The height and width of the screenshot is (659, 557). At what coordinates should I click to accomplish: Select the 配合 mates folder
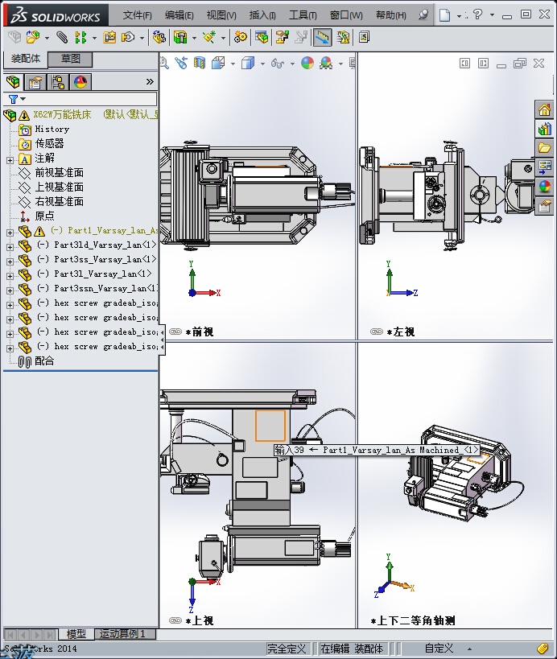44,360
